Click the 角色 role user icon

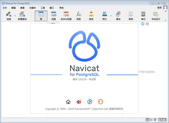(91, 14)
